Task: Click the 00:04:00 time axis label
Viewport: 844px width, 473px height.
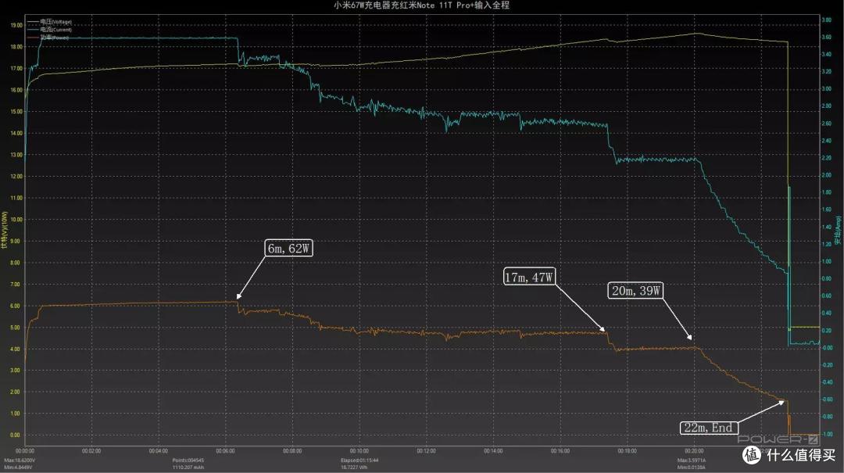Action: [158, 451]
